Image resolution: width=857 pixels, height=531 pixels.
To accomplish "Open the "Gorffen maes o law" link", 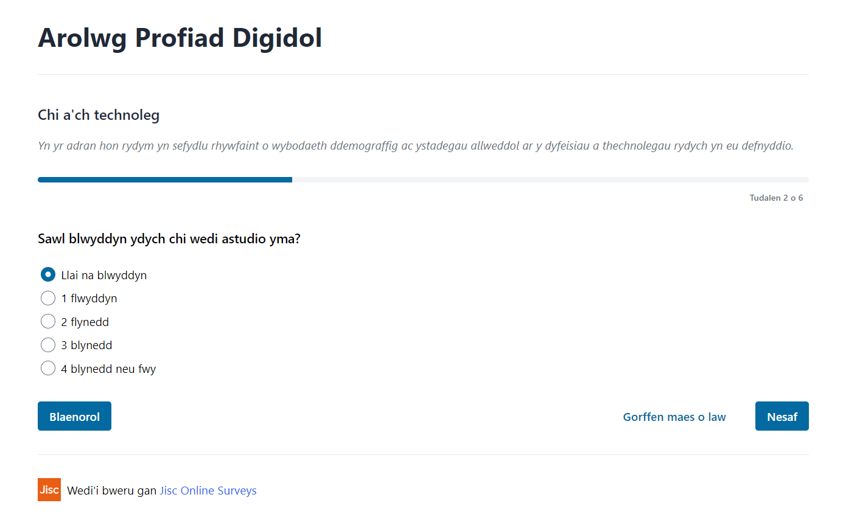I will [674, 417].
